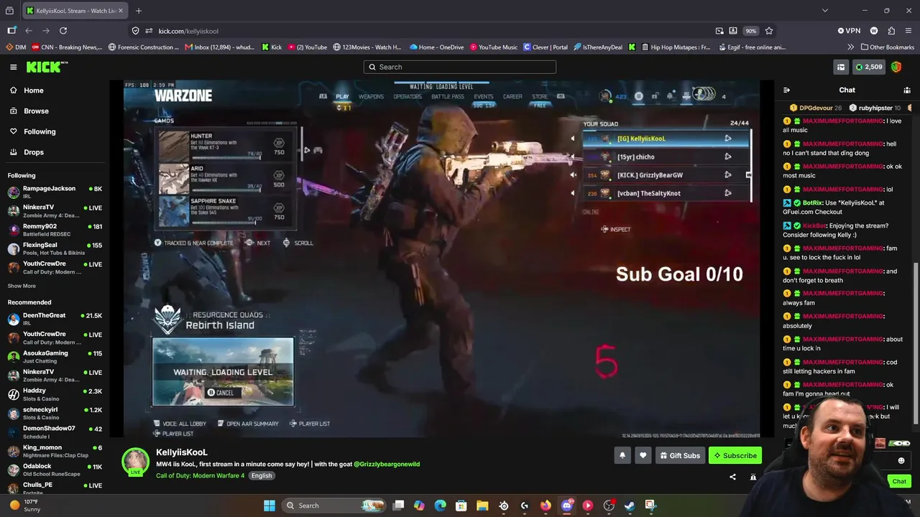
Task: Go to the Kick logo homepage
Action: [x=47, y=67]
